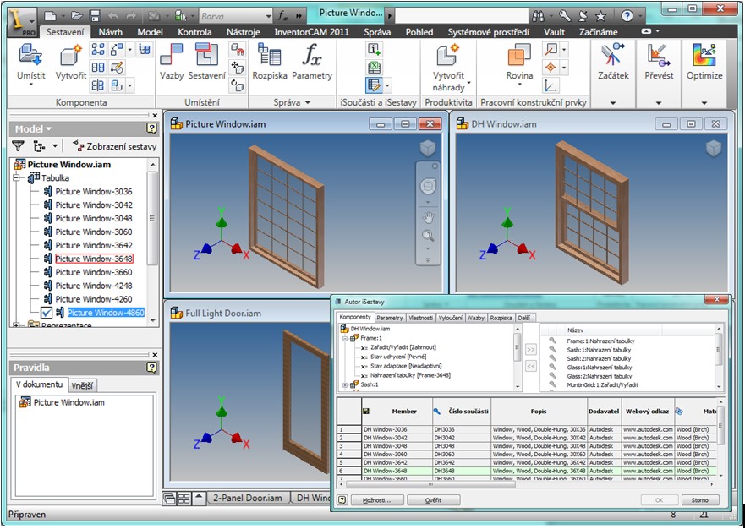
Task: Select the Sestavení placement tool
Action: coord(206,61)
